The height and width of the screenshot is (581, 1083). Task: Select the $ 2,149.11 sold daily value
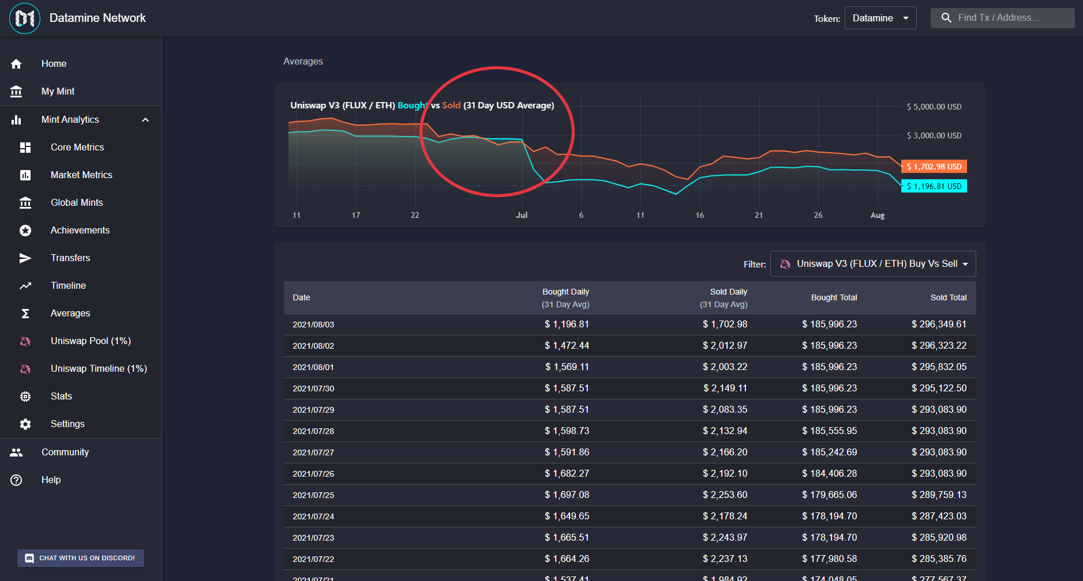tap(725, 388)
